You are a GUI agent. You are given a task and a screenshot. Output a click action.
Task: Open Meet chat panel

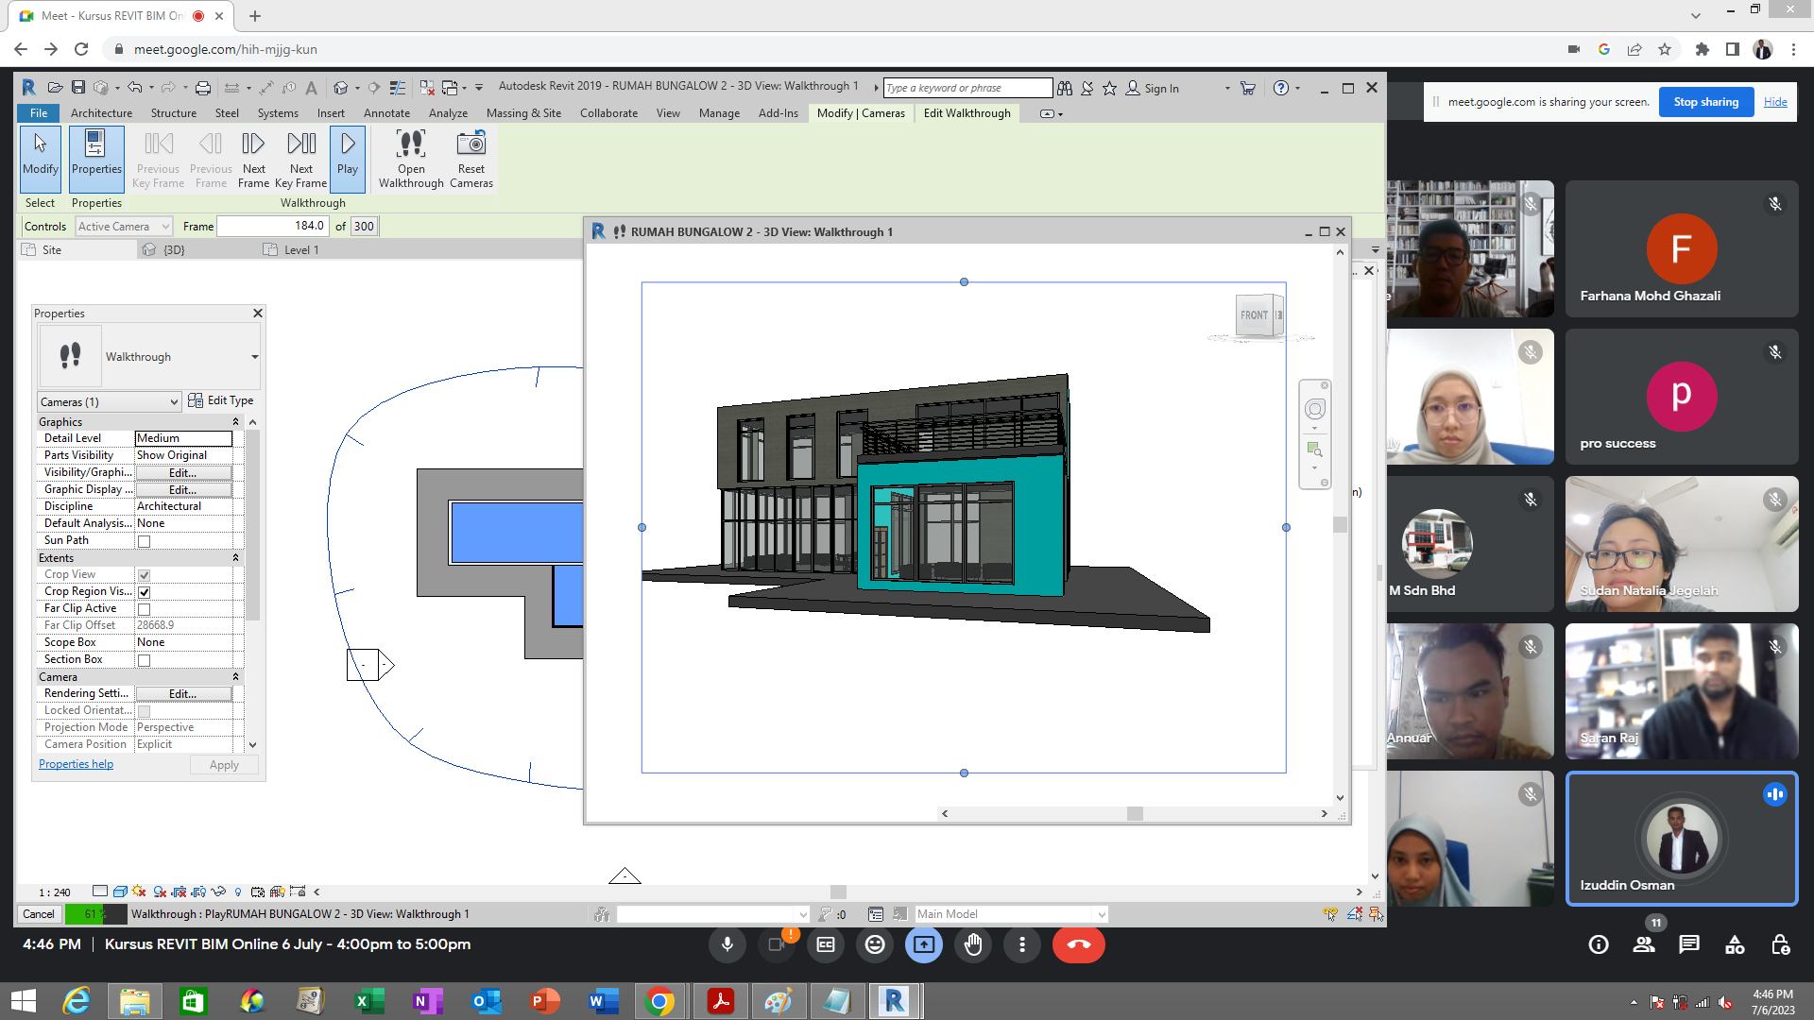1689,944
